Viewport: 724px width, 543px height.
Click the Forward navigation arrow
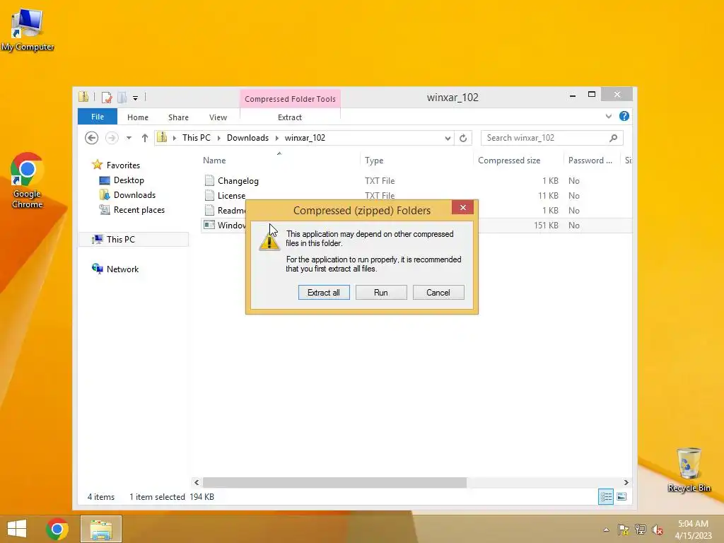pyautogui.click(x=112, y=138)
